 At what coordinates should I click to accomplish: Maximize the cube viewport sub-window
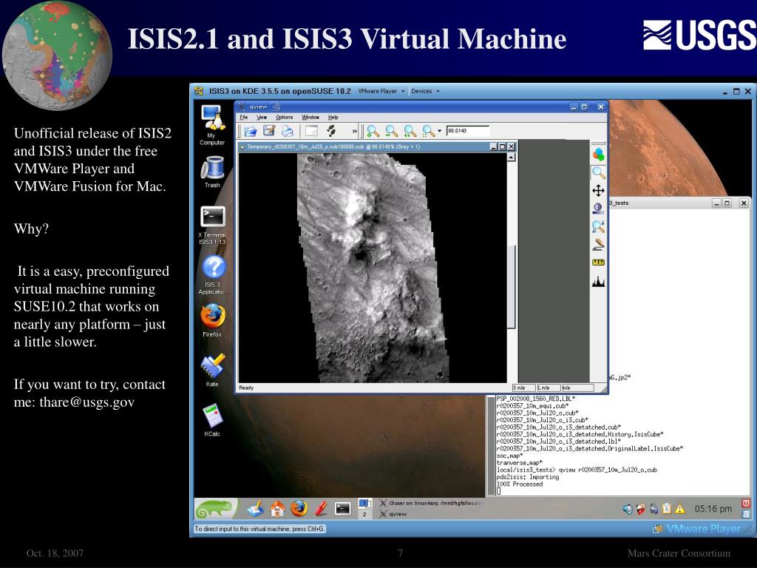coord(502,147)
